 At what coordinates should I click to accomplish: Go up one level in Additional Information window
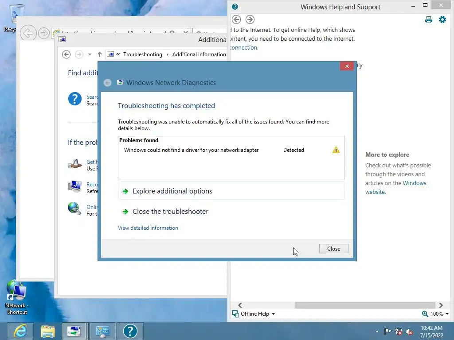pos(100,54)
